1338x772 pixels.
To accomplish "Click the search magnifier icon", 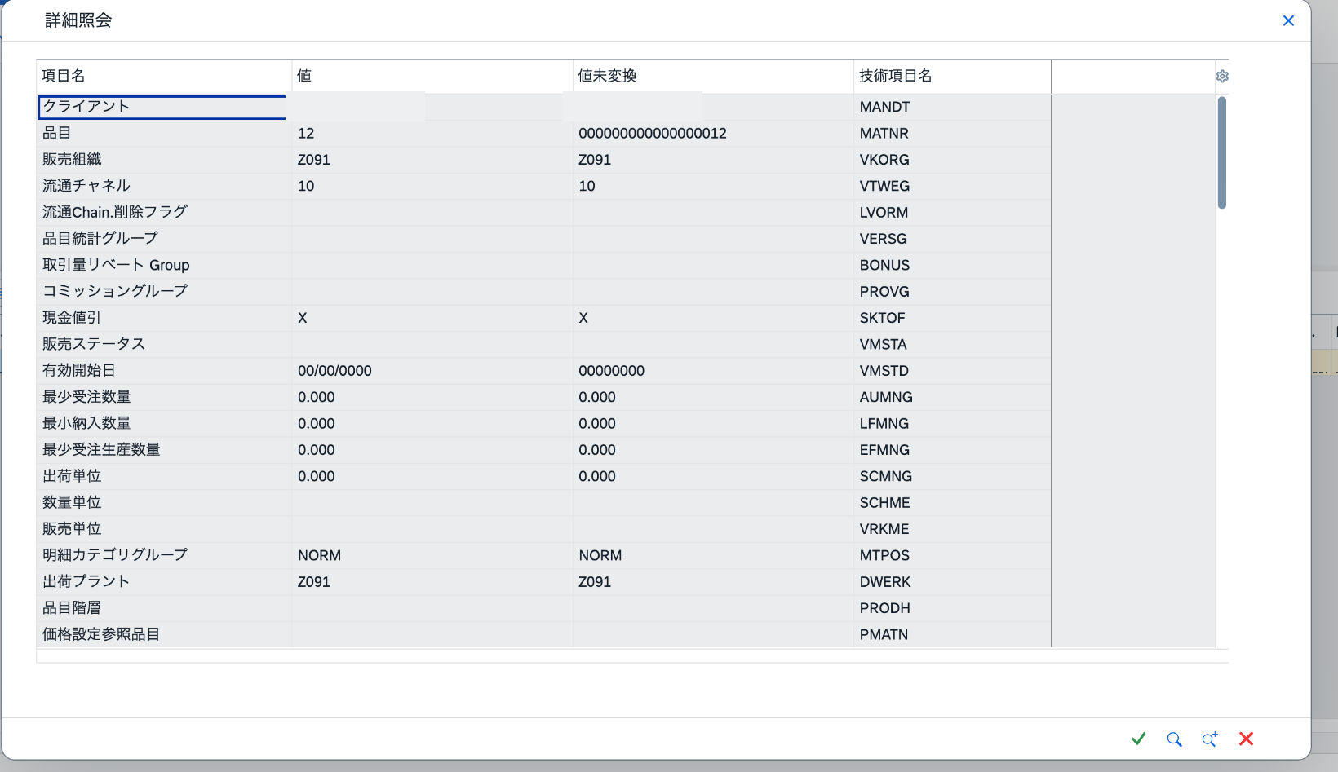I will (1174, 739).
